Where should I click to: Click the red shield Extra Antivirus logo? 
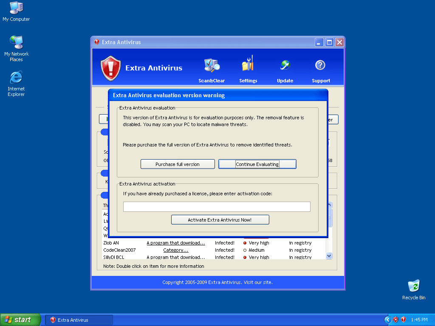(x=110, y=68)
